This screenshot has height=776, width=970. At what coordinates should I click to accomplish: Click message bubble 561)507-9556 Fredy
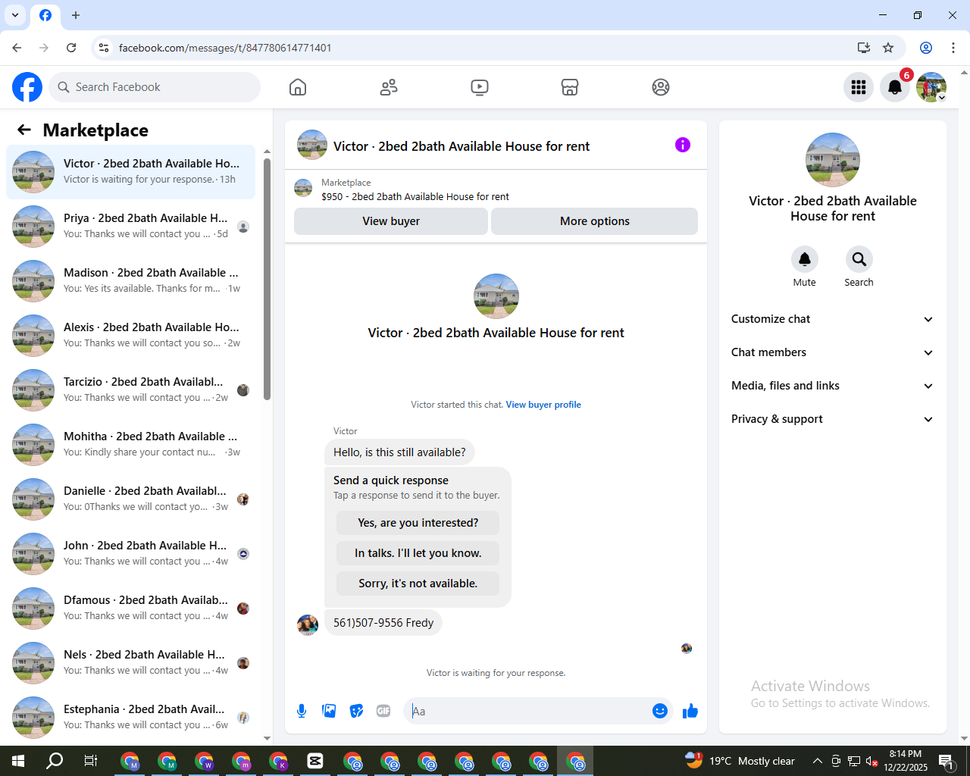pos(383,623)
